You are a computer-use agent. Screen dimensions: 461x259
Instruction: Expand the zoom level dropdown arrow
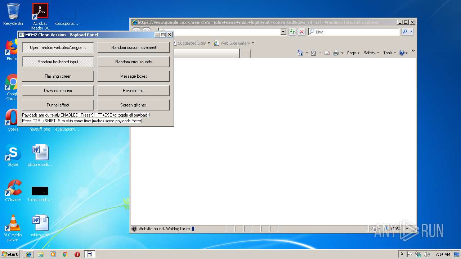tap(407, 229)
